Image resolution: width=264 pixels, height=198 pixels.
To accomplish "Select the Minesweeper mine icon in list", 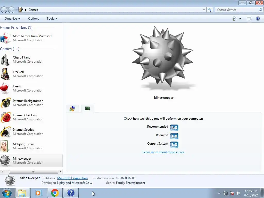I will [x=5, y=160].
